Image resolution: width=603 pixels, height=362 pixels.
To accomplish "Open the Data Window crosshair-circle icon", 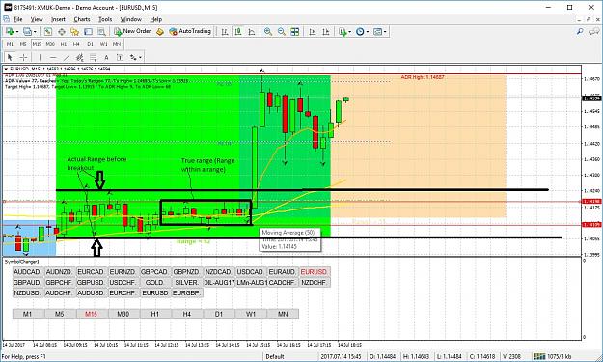I will point(61,32).
